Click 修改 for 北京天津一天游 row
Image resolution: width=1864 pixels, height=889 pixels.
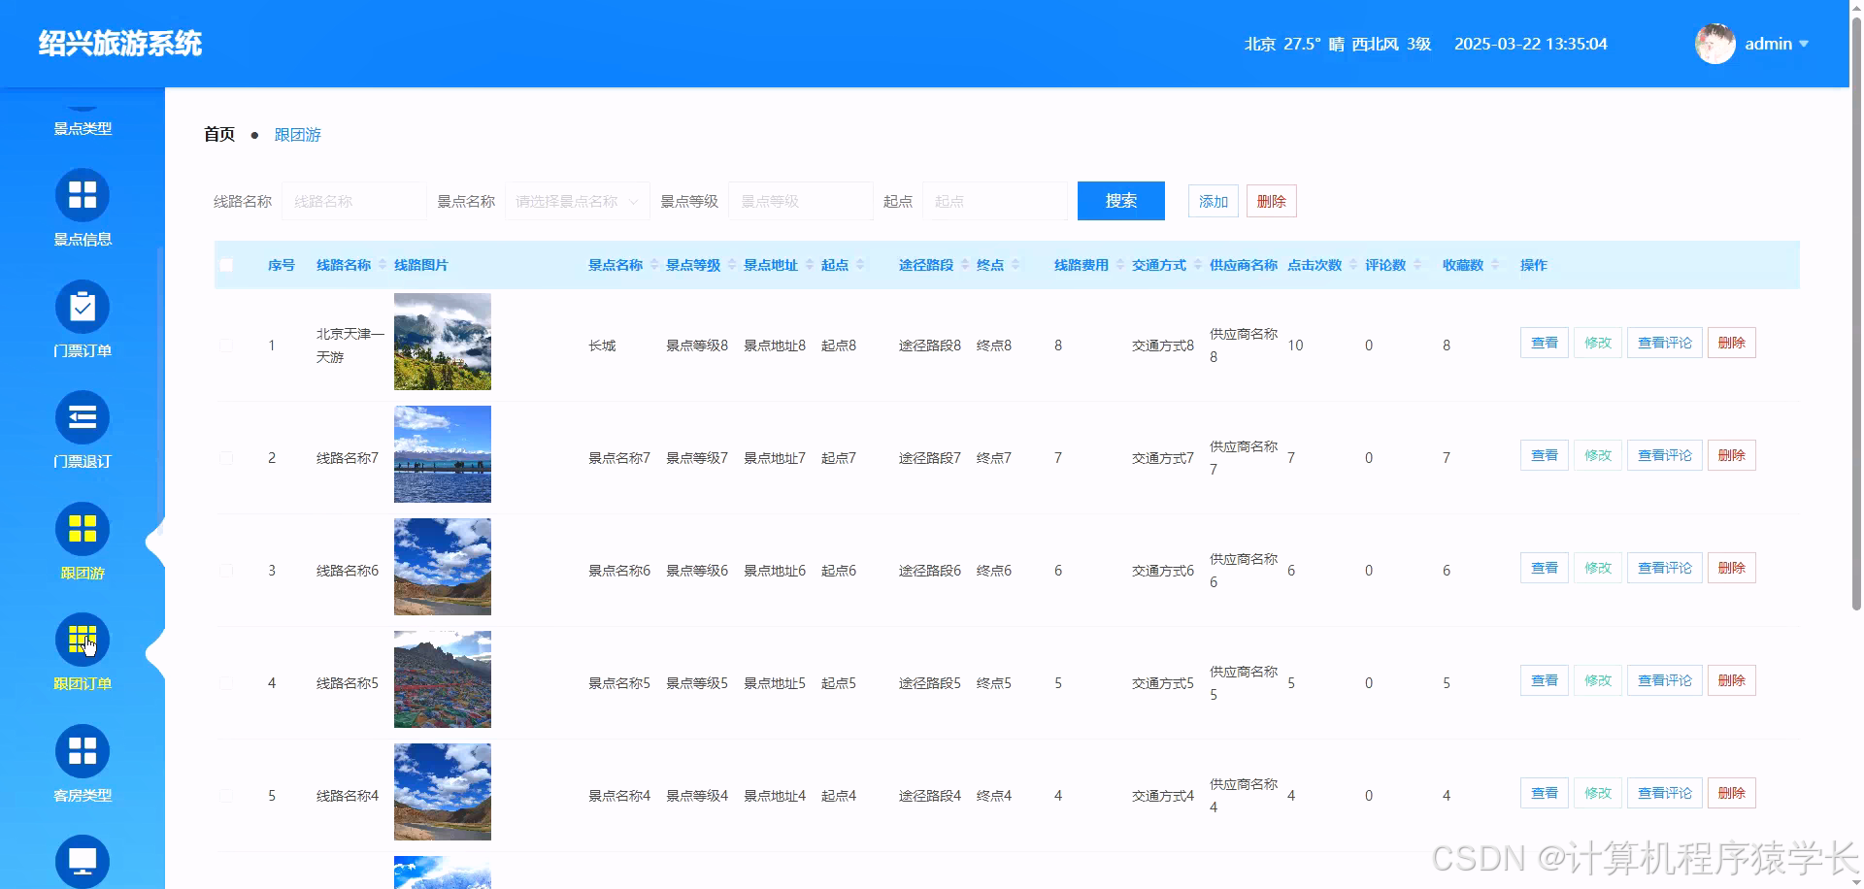1597,343
